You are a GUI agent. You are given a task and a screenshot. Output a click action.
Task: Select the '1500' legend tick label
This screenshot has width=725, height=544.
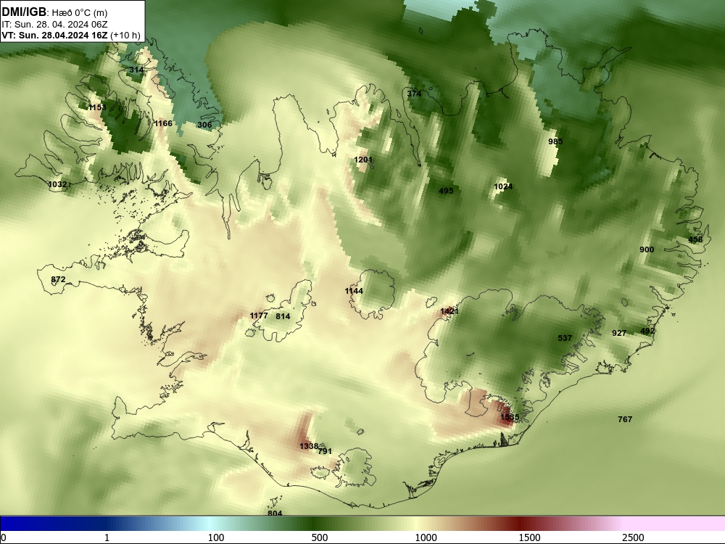pyautogui.click(x=529, y=537)
